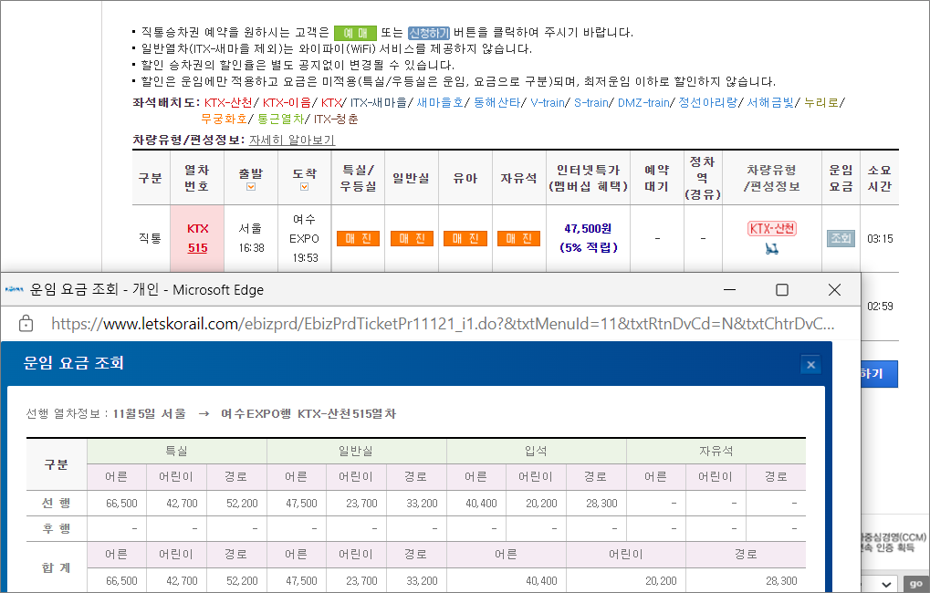
Task: Click the go button at bottom right
Action: [916, 584]
